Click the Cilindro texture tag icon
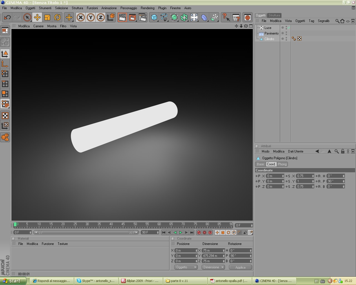356x285 pixels. (x=300, y=39)
